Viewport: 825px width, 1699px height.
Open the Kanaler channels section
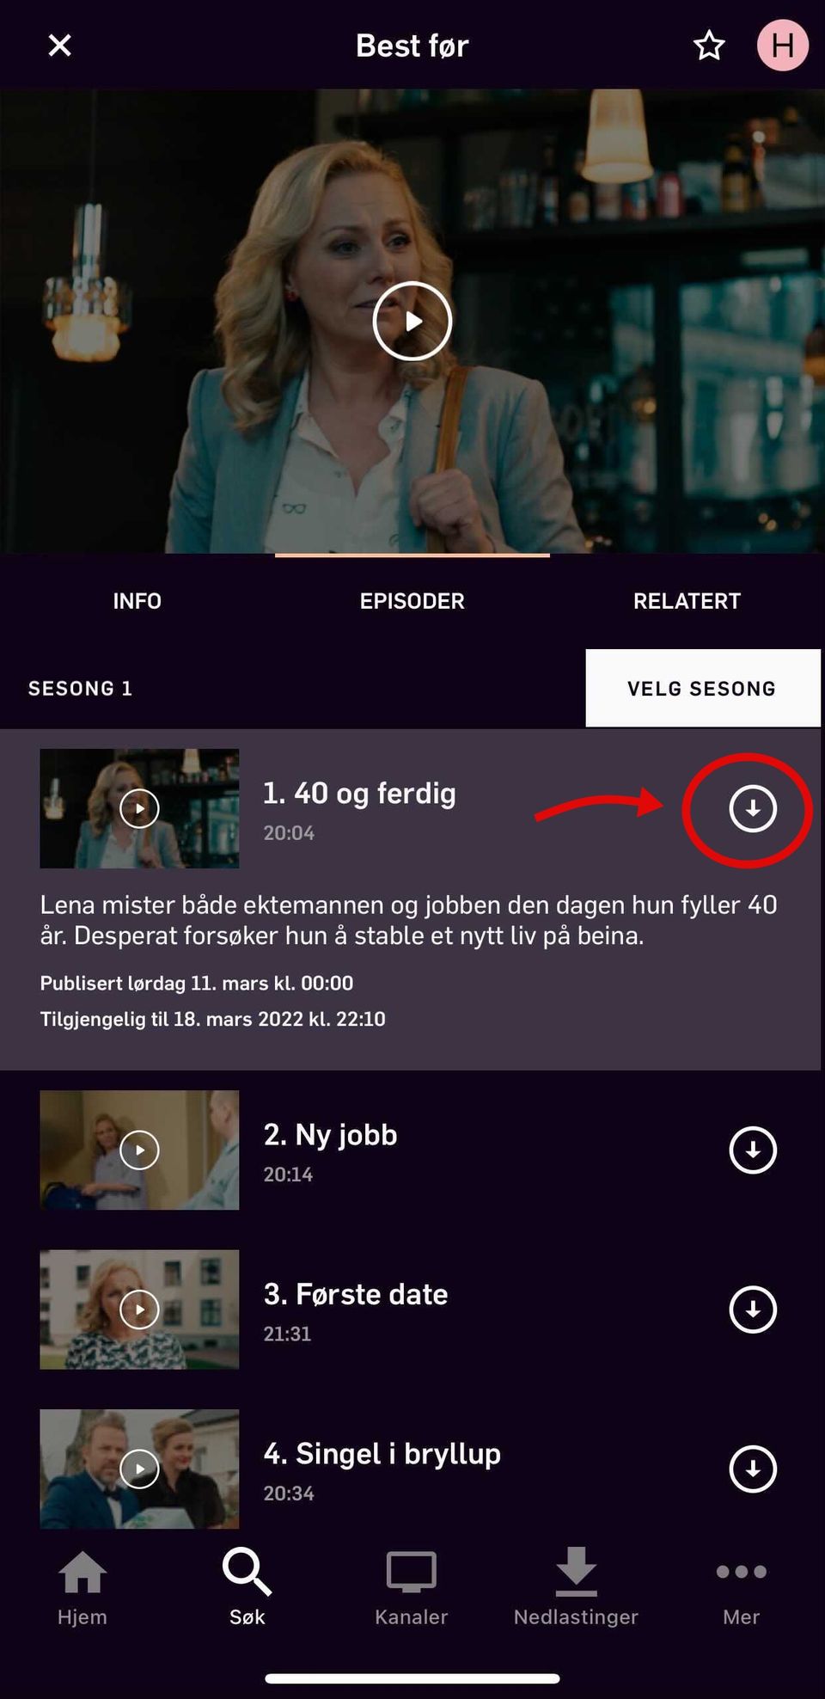(x=412, y=1588)
